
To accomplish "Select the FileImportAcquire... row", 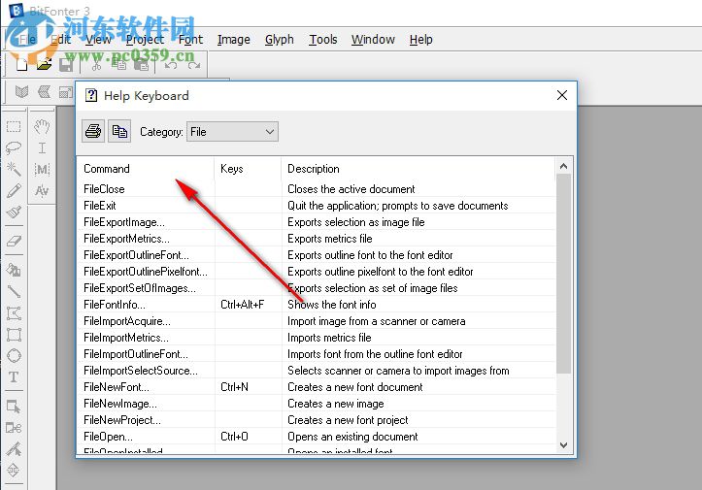I will point(317,321).
